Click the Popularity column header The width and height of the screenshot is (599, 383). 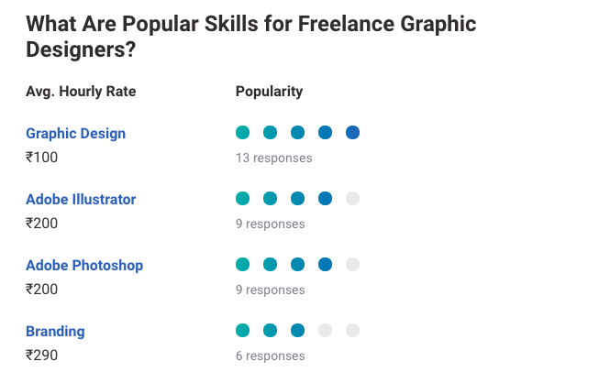tap(269, 92)
